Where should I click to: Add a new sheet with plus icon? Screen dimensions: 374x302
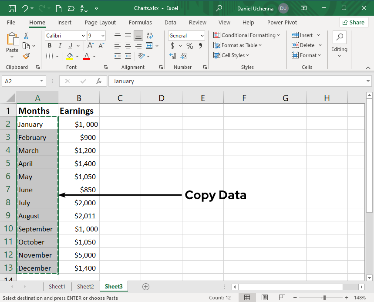[x=146, y=286]
